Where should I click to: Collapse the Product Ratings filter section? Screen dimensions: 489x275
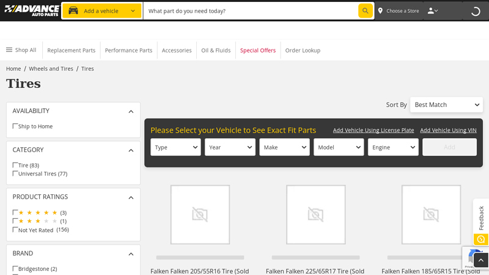tap(131, 197)
